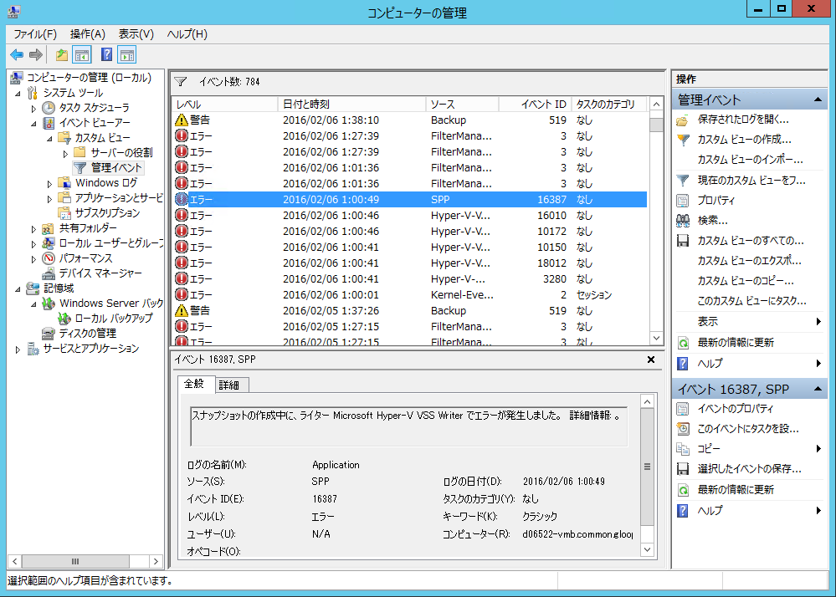Switch to the 全般 tab

[x=194, y=384]
